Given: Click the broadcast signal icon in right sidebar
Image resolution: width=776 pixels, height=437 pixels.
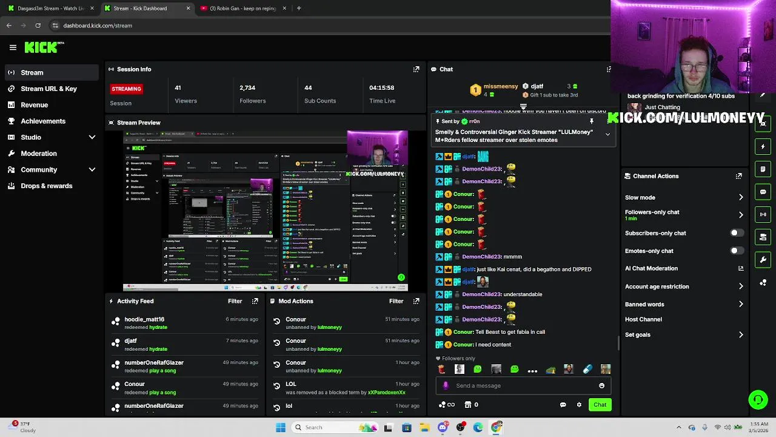Looking at the screenshot, I should click(763, 214).
